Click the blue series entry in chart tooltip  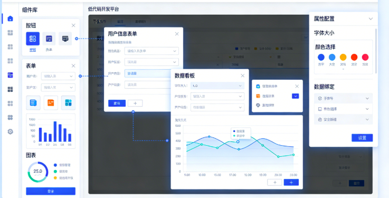pos(239,131)
